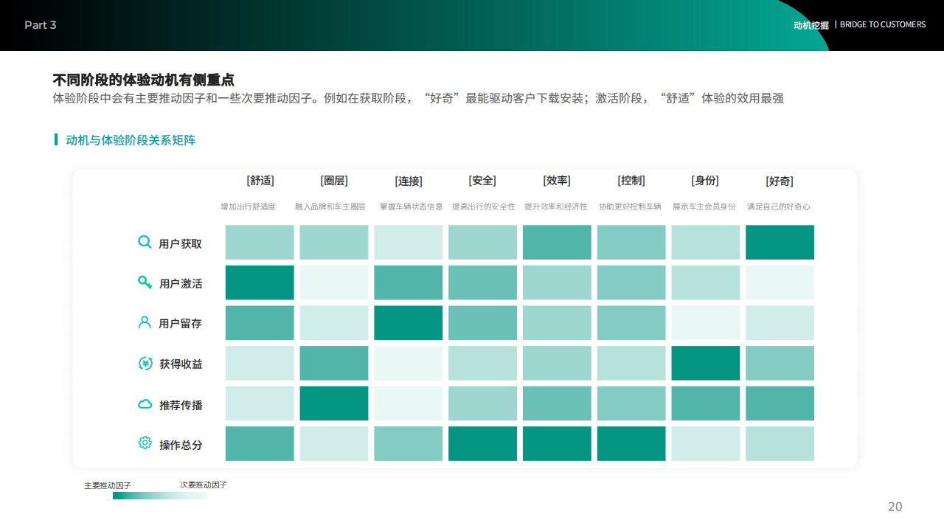Screen dimensions: 944x531
Task: Click the dark 身份 cell in 获得收益 row
Action: point(705,363)
